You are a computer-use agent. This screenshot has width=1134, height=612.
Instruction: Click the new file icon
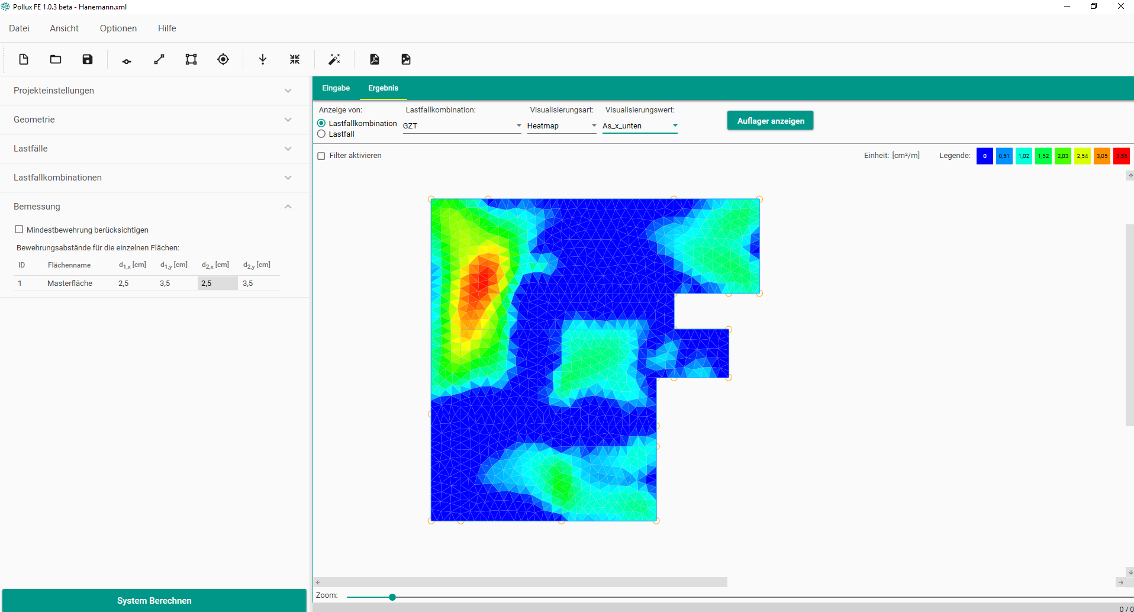pyautogui.click(x=24, y=59)
